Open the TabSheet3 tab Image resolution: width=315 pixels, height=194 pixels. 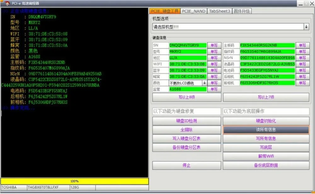coord(219,11)
